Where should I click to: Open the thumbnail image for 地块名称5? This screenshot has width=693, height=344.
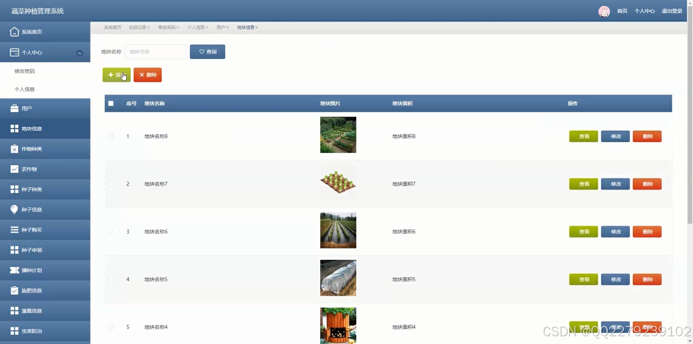coord(338,278)
